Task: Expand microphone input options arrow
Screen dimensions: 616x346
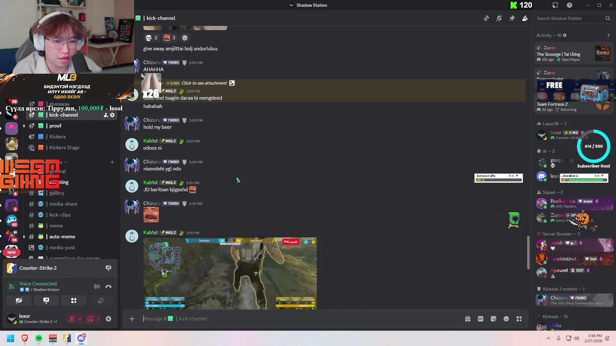Action: [80, 319]
